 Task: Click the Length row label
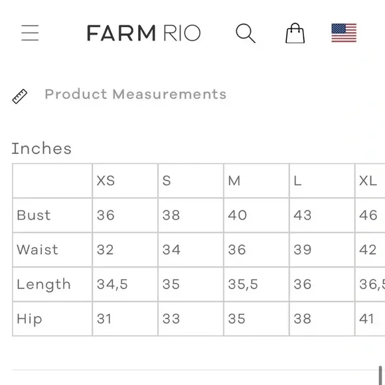44,285
